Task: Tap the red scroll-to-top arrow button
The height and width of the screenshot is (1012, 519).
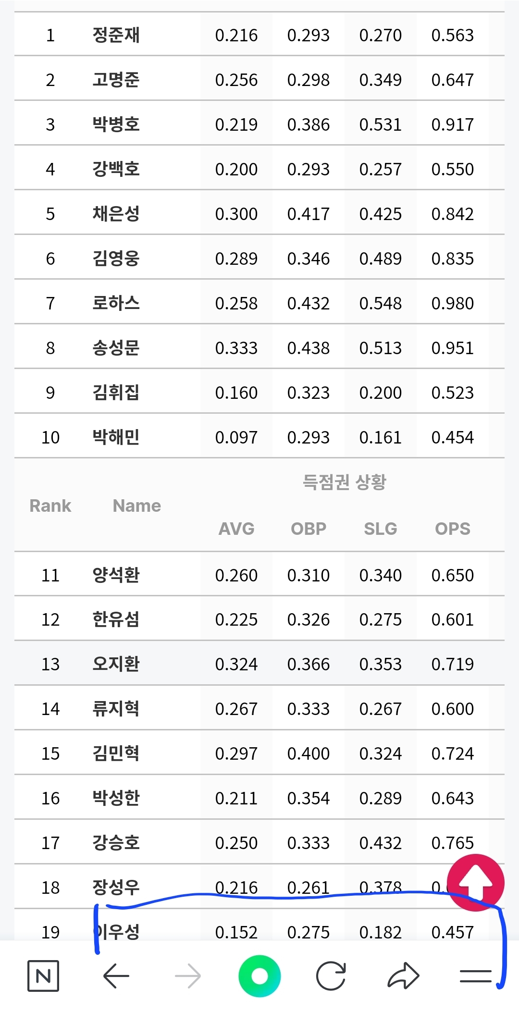Action: [x=476, y=883]
